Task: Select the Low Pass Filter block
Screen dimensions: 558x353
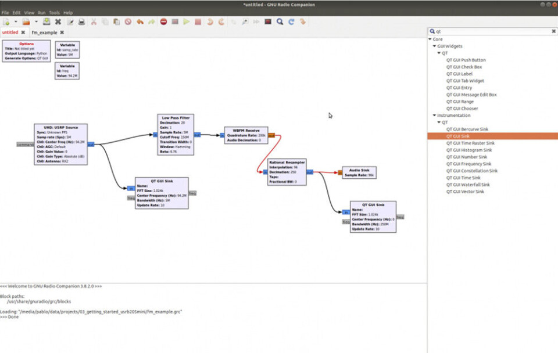Action: pos(176,135)
